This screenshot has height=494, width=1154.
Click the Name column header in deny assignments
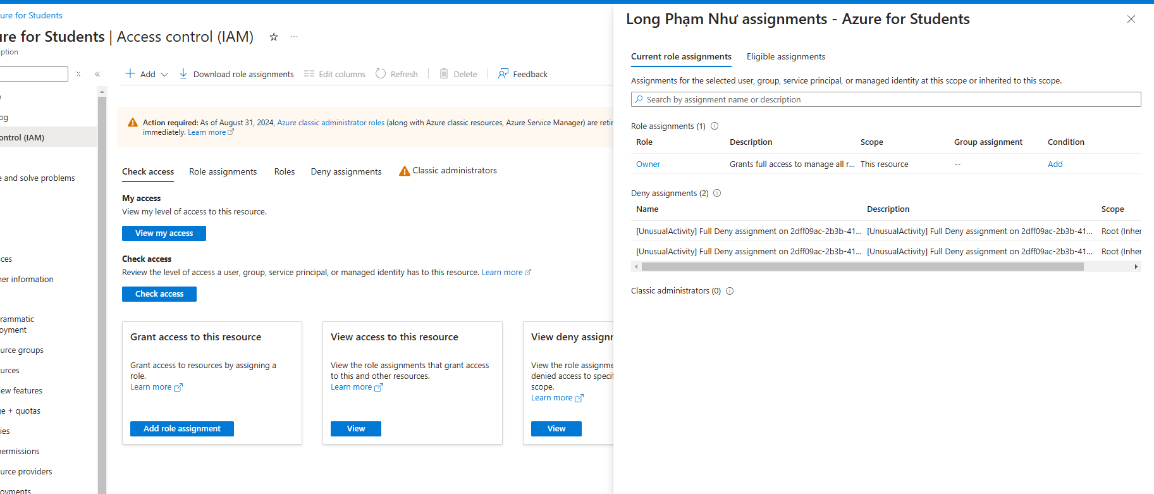(x=647, y=209)
